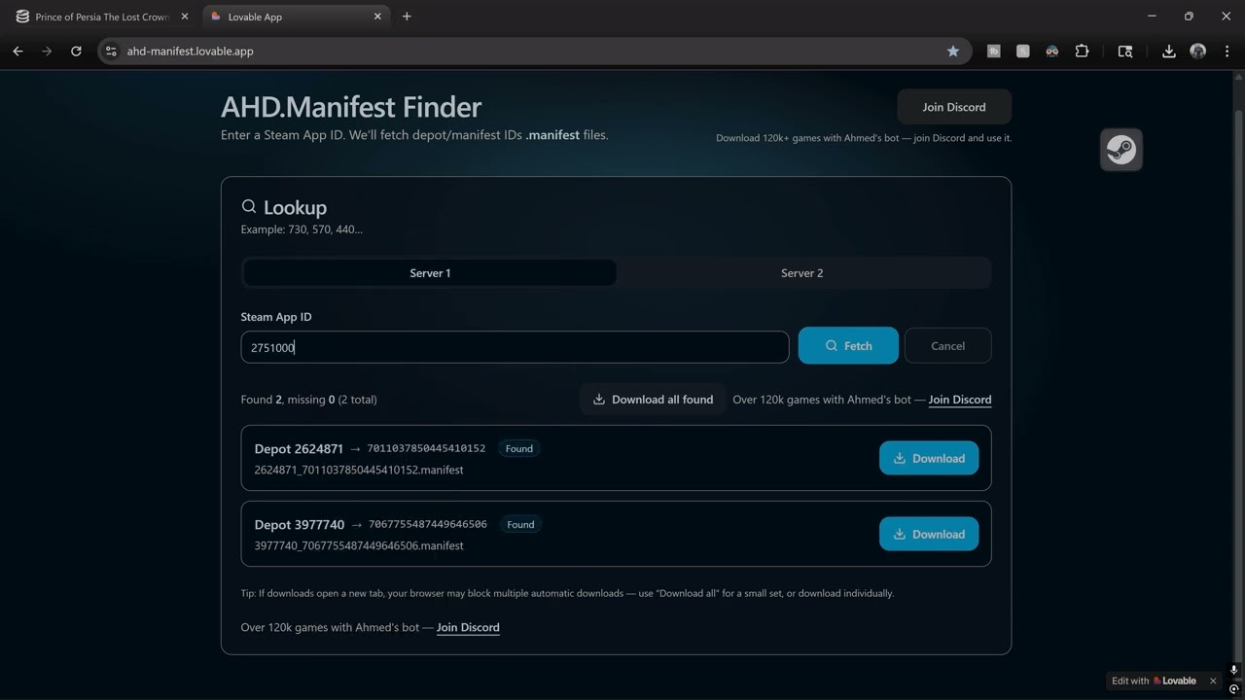The image size is (1245, 700).
Task: Click Download all found button
Action: click(x=653, y=400)
